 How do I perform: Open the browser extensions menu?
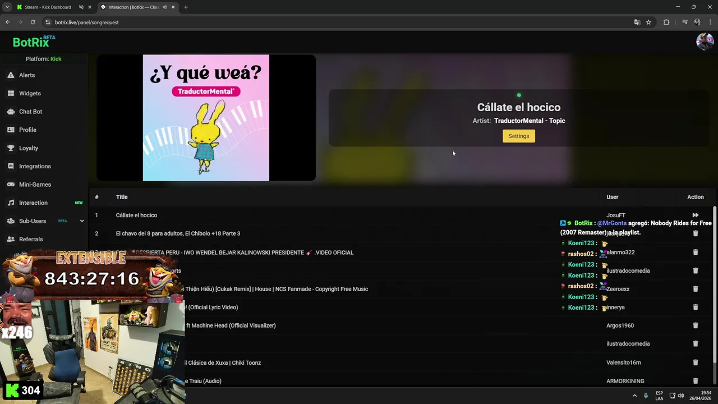tap(666, 22)
